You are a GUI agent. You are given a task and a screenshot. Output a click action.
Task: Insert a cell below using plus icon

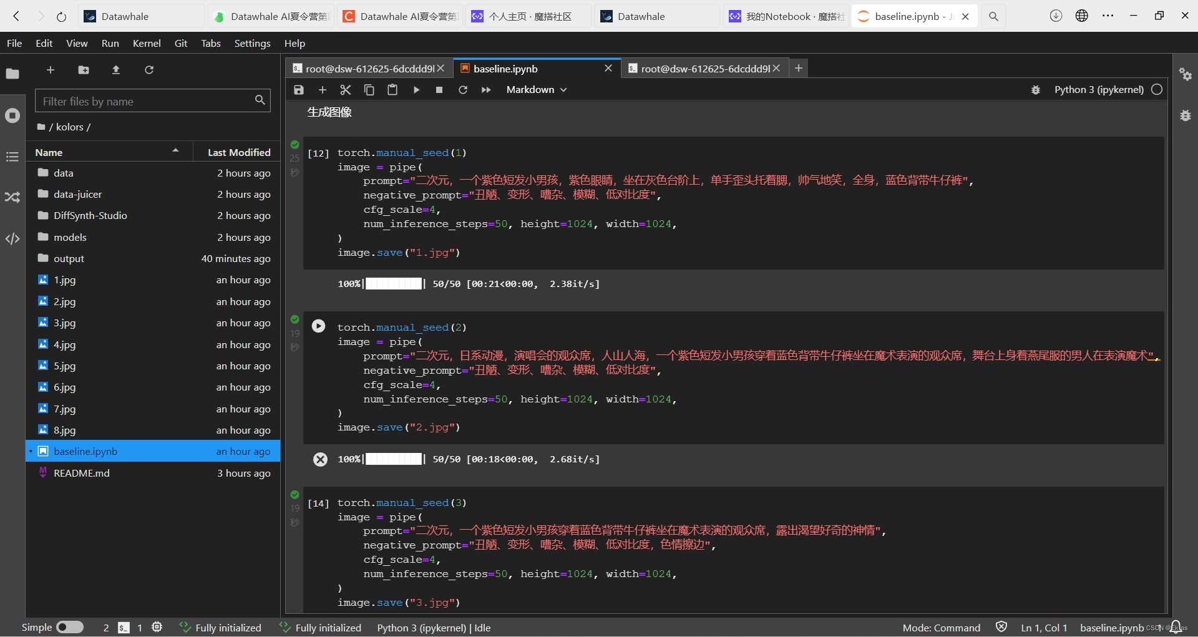tap(323, 90)
